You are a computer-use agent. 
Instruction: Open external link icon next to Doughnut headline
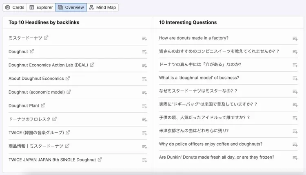pos(32,51)
